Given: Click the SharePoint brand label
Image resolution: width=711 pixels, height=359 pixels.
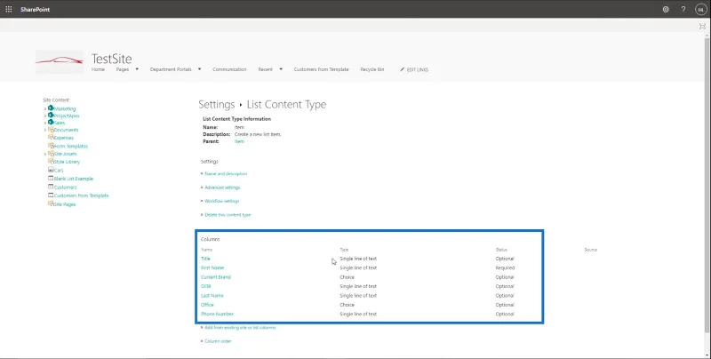Looking at the screenshot, I should click(35, 10).
